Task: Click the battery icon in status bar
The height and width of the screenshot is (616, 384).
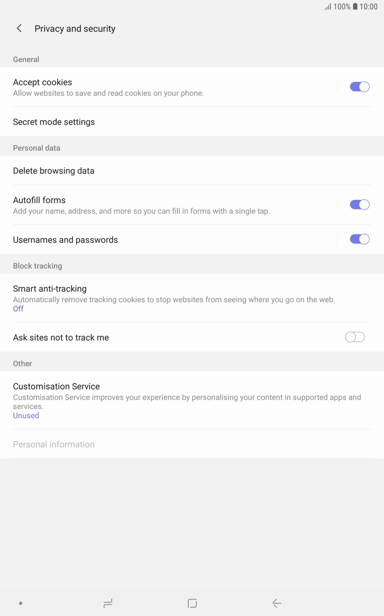Action: point(354,7)
